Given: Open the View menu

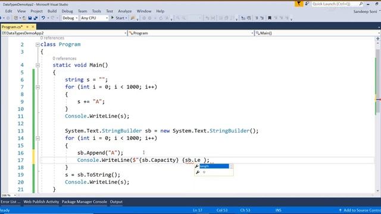Looking at the screenshot, I should (21, 11).
